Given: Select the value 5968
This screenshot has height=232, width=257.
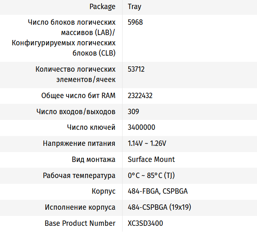Looking at the screenshot, I should (x=135, y=22).
